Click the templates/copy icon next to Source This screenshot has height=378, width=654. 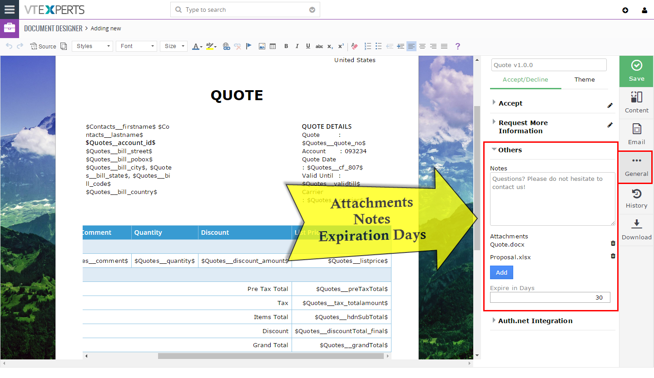[64, 46]
